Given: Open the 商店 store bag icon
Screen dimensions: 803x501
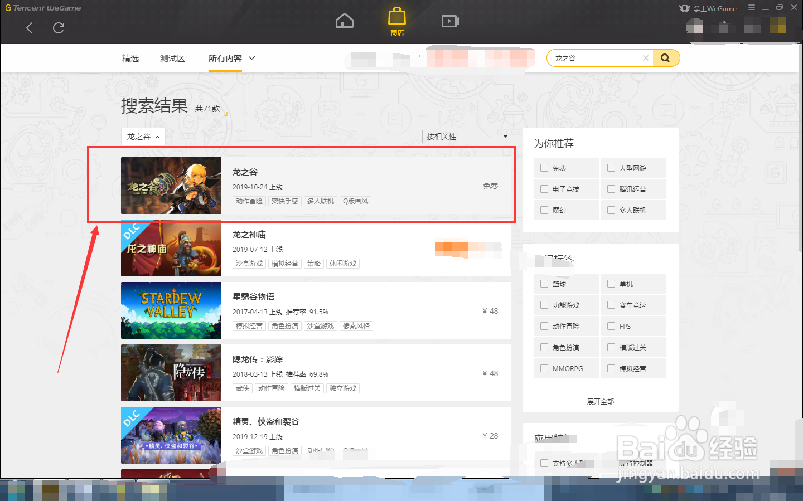Looking at the screenshot, I should (397, 21).
